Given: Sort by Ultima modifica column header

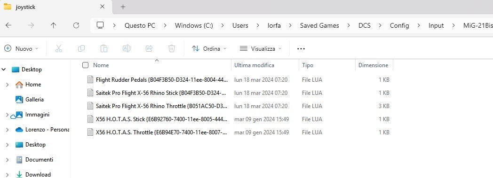Looking at the screenshot, I should (x=254, y=65).
